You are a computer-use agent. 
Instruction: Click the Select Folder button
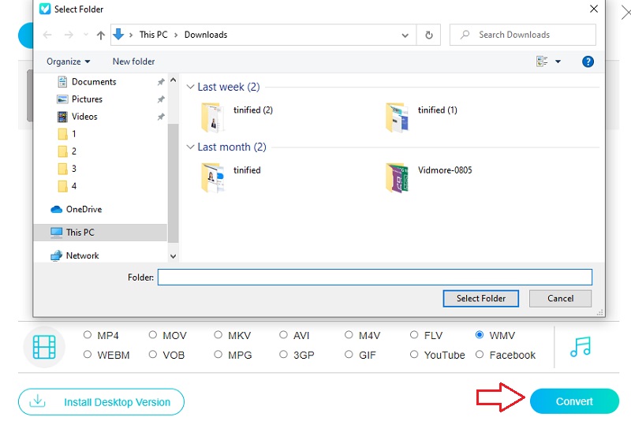[x=480, y=299]
